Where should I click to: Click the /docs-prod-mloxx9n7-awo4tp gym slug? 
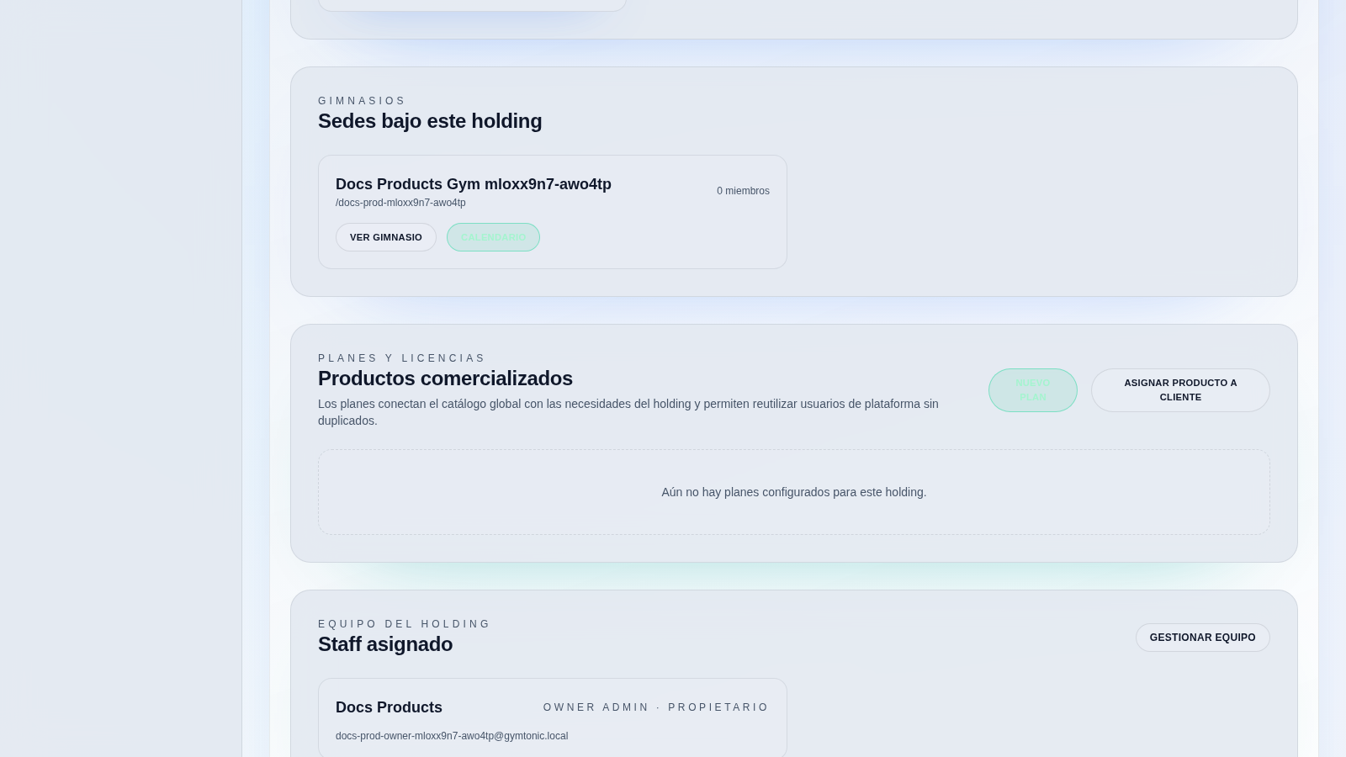tap(400, 203)
